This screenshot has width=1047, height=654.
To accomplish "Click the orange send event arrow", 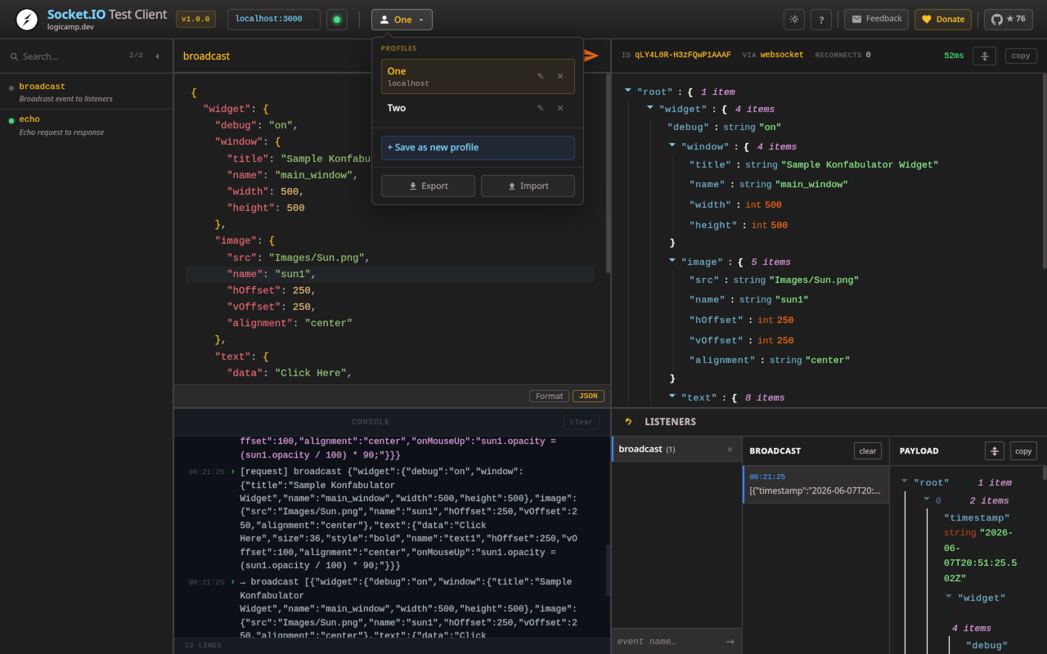I will pos(591,56).
